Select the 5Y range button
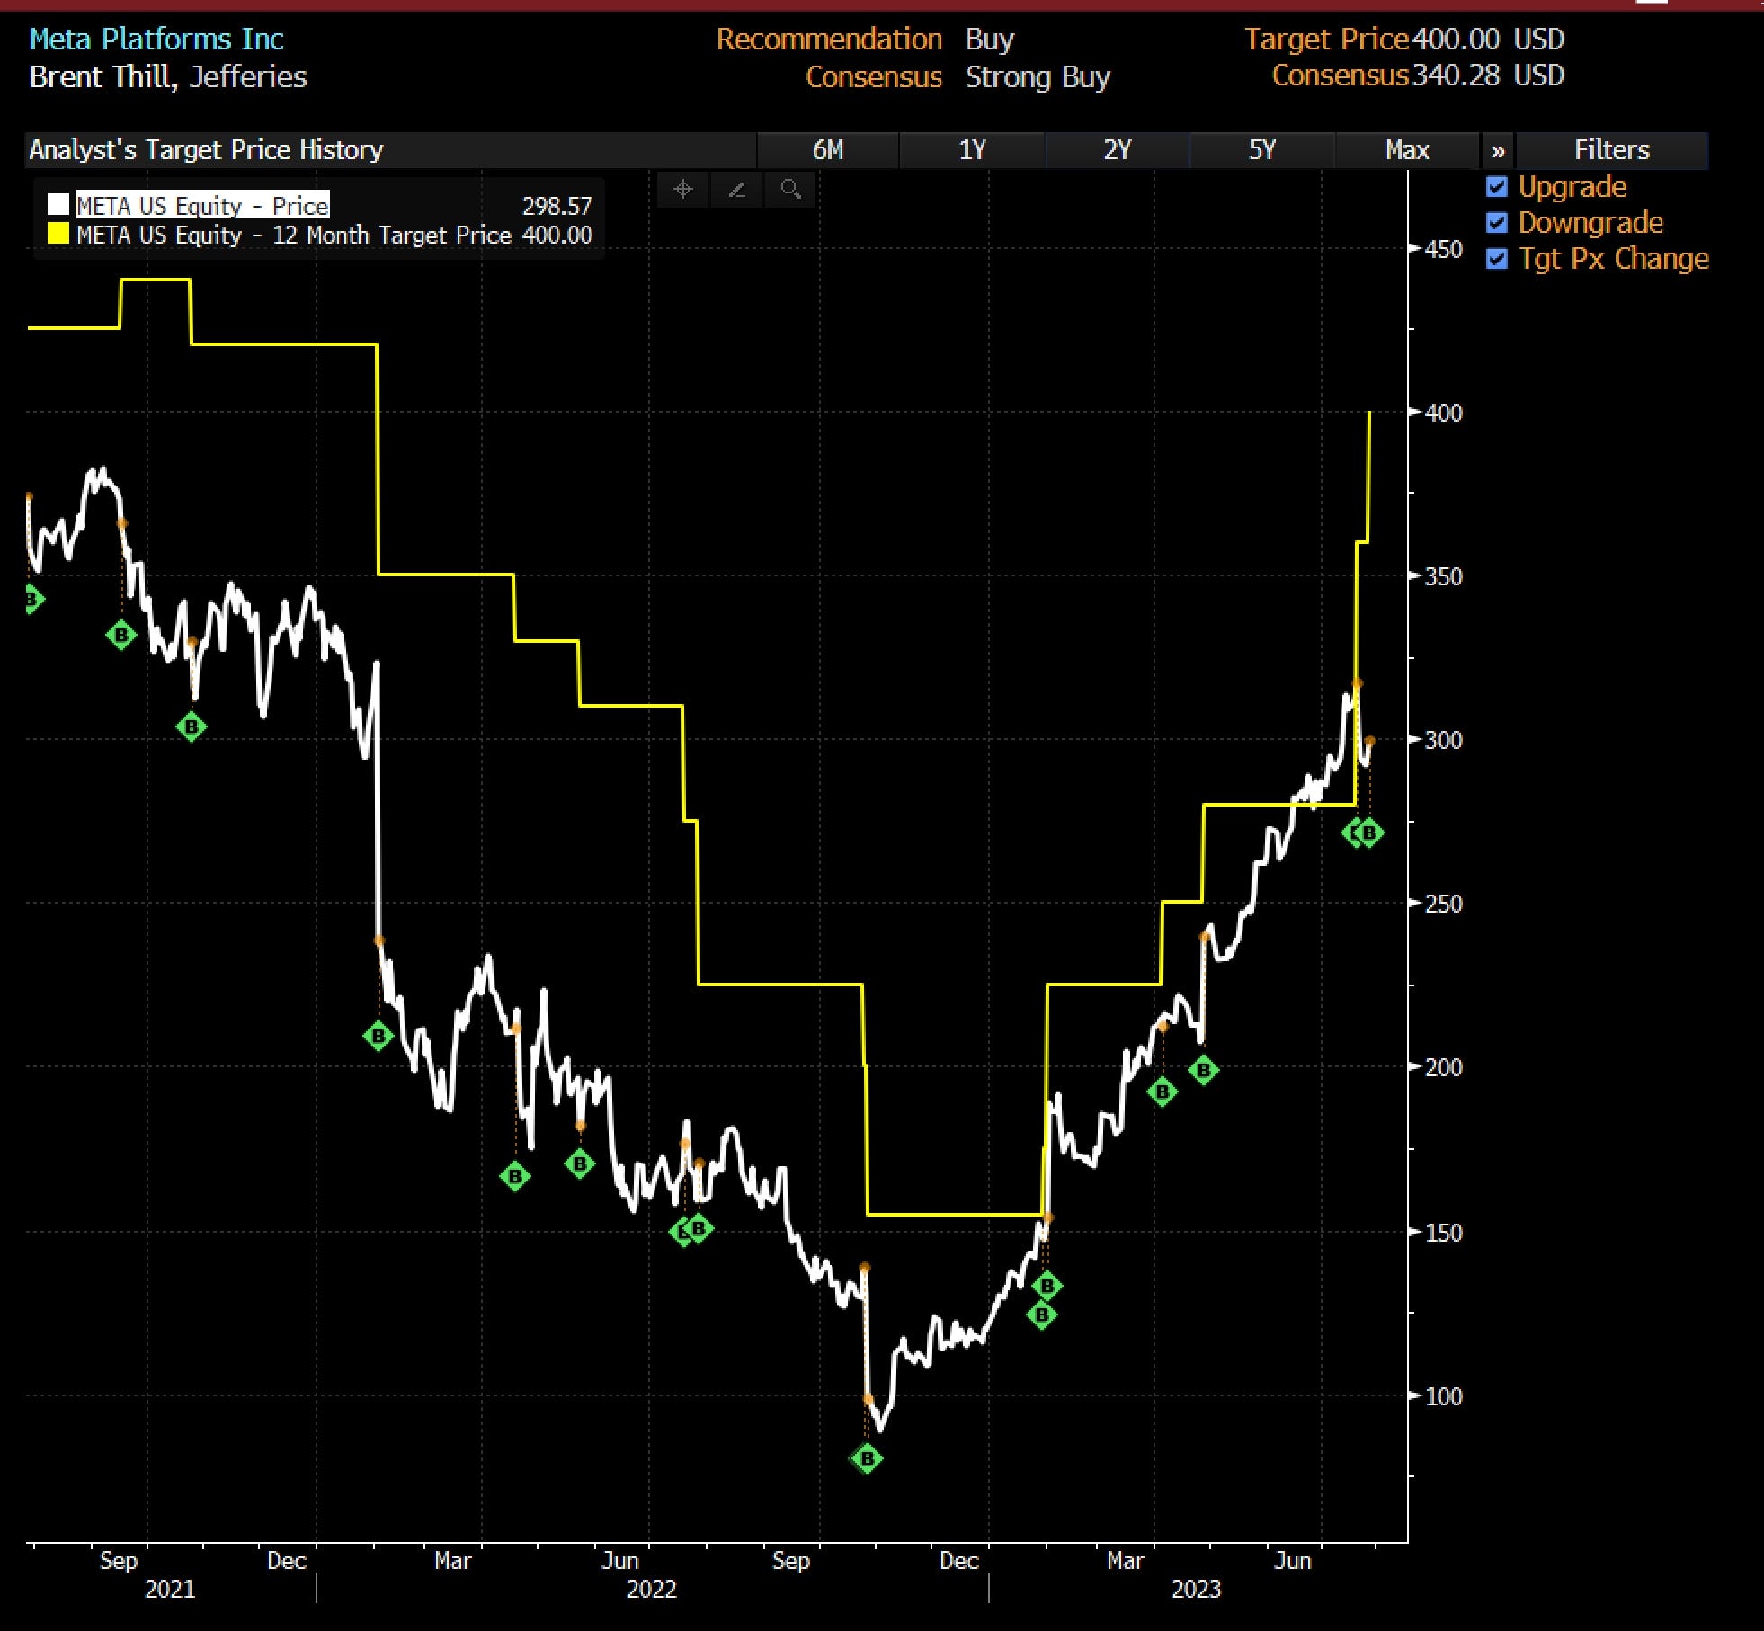1764x1631 pixels. (1261, 150)
